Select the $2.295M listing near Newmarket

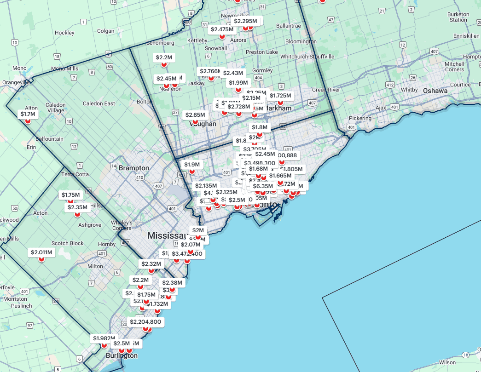(245, 21)
